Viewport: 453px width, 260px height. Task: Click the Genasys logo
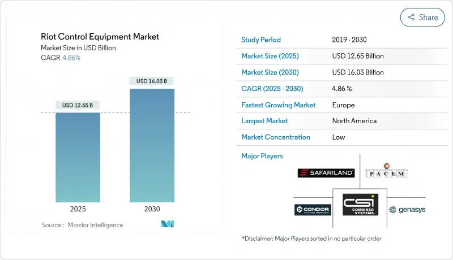click(407, 210)
